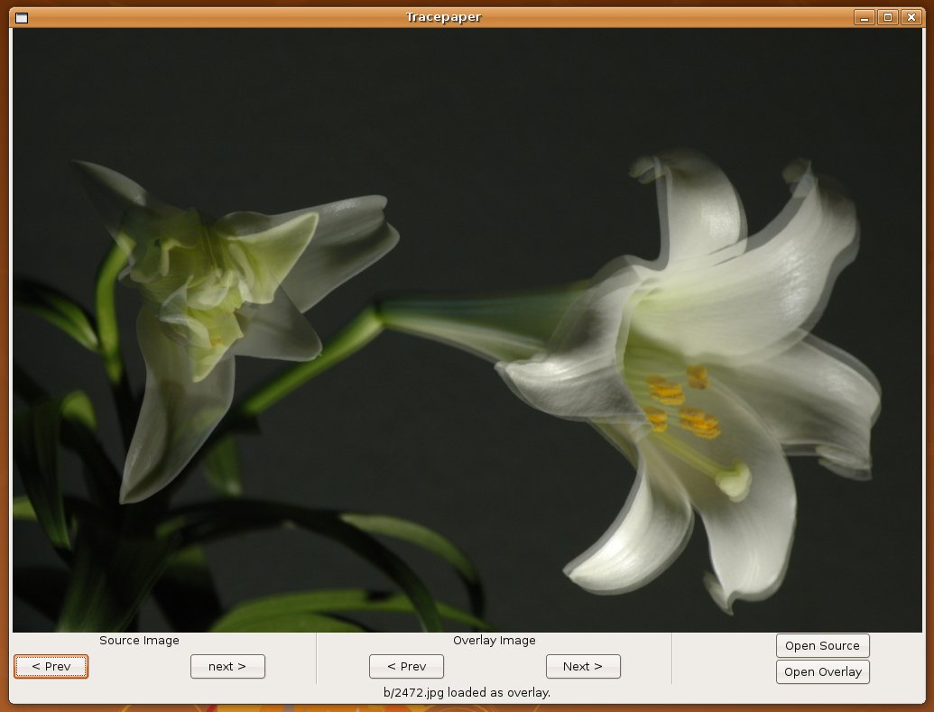Click < Prev under Overlay Image

pyautogui.click(x=406, y=666)
